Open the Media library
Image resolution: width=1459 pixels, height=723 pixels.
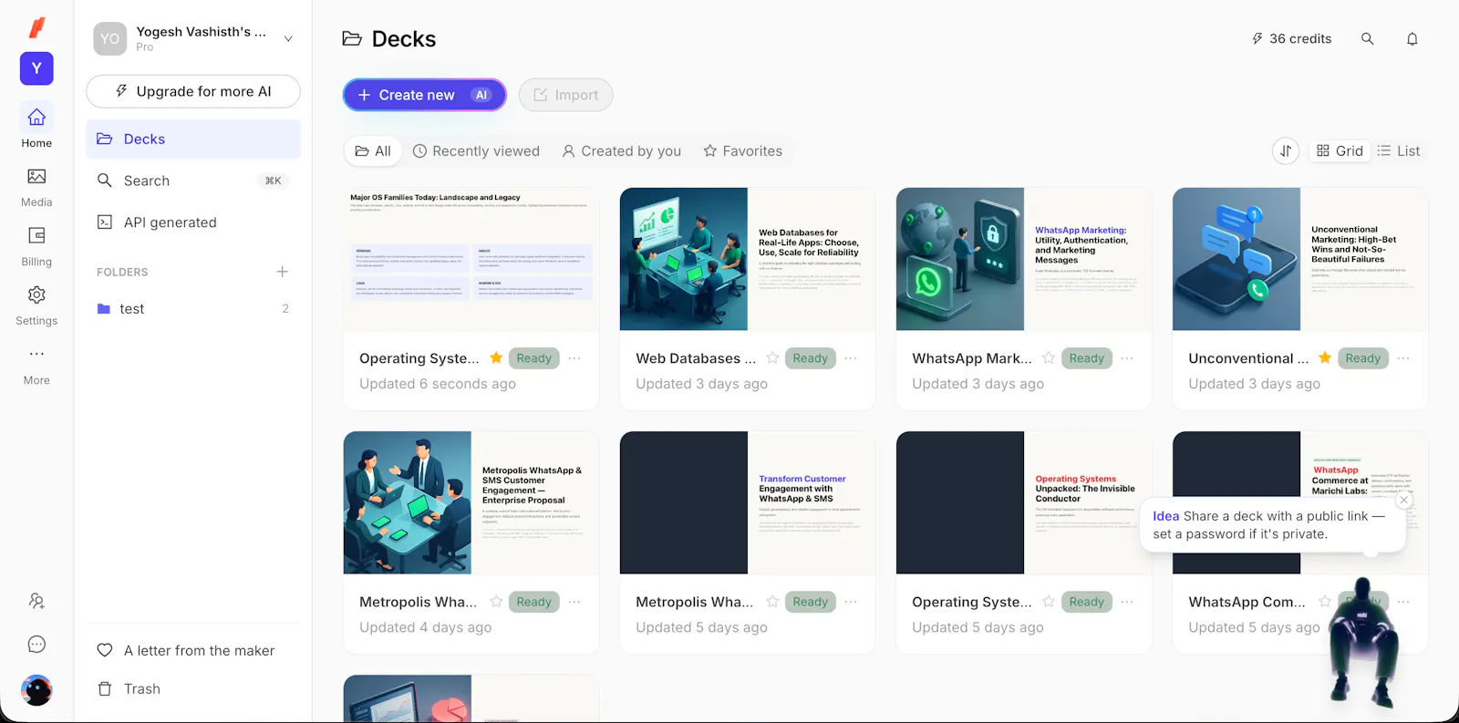click(x=36, y=187)
